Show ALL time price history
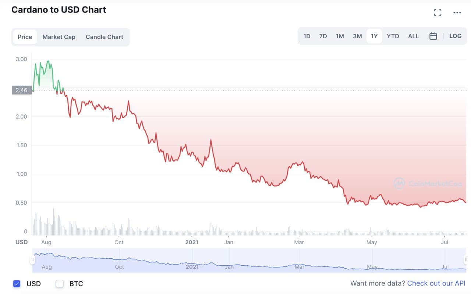This screenshot has height=294, width=471. (x=413, y=36)
